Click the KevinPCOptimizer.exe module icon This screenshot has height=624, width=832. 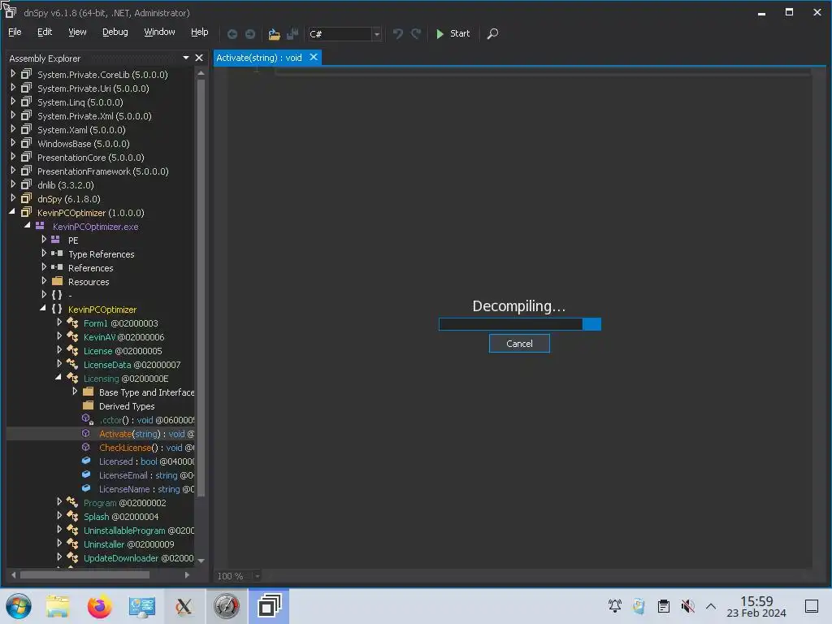coord(40,226)
